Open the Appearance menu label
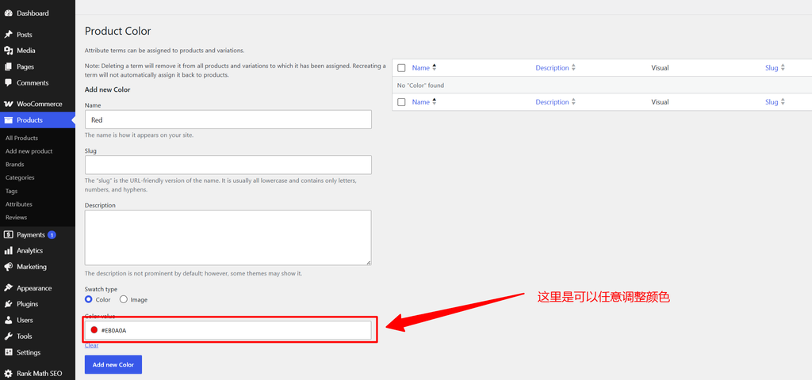The height and width of the screenshot is (380, 812). [x=34, y=288]
